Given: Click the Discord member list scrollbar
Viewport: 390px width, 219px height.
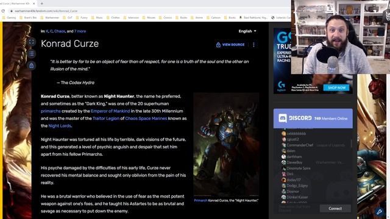Looking at the screenshot, I should pos(351,144).
